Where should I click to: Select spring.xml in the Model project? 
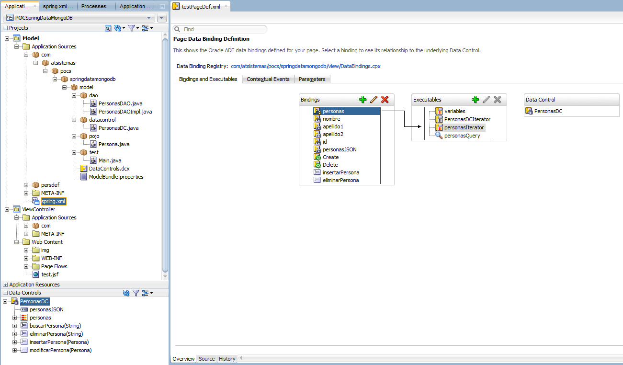53,201
